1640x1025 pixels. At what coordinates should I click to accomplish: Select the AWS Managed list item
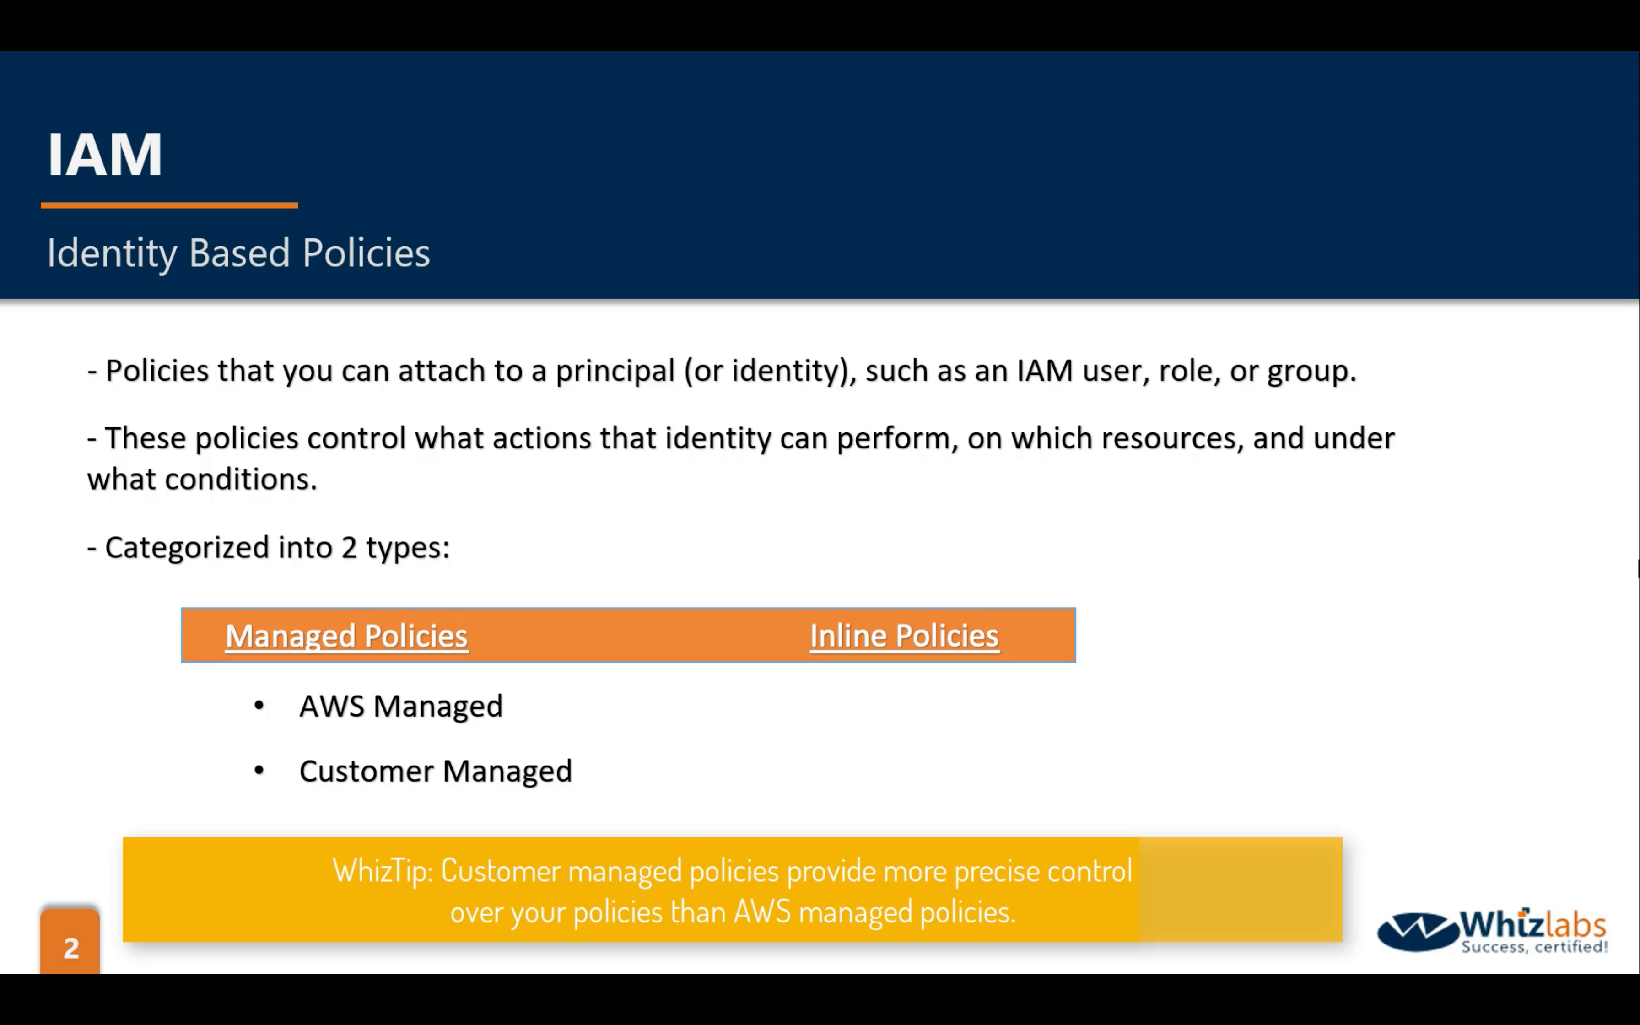[x=401, y=707]
